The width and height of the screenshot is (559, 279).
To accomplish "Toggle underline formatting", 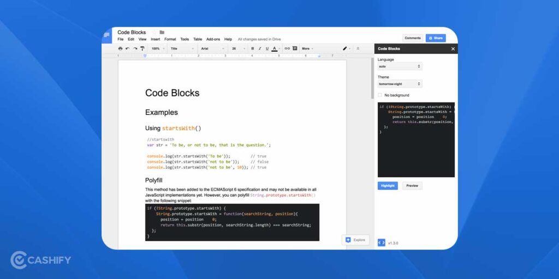I will pyautogui.click(x=267, y=48).
